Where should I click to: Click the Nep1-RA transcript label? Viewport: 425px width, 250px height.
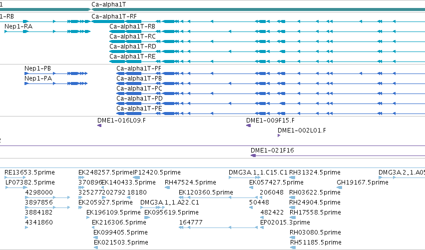(18, 26)
